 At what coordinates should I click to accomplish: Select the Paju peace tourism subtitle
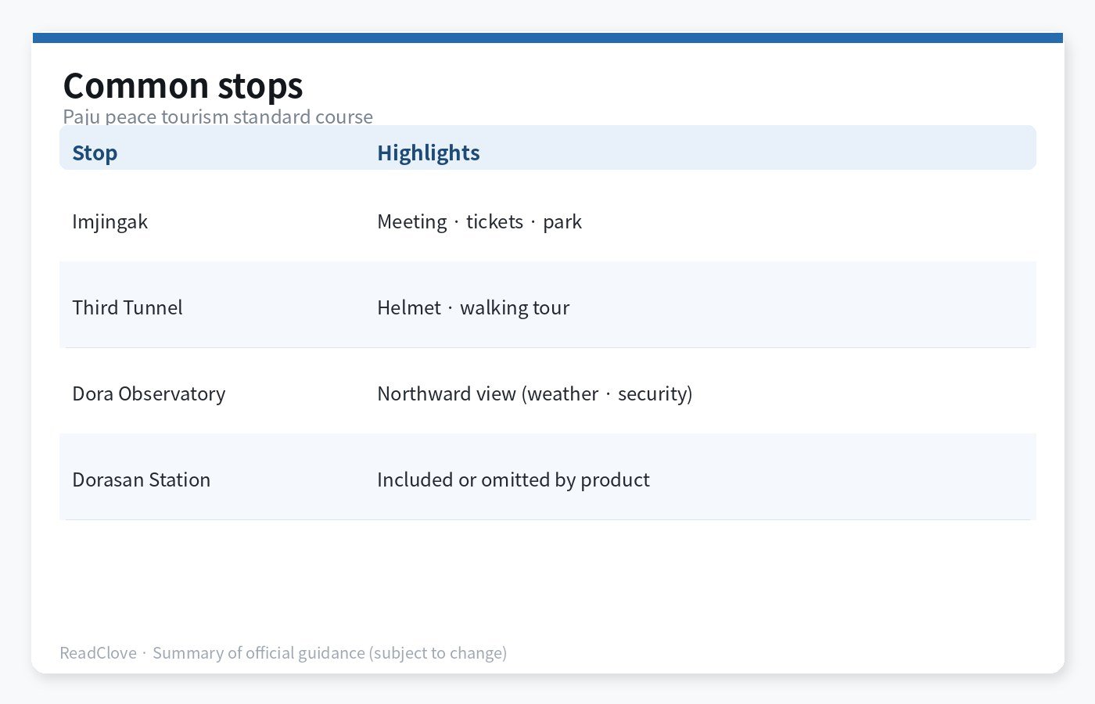click(218, 117)
